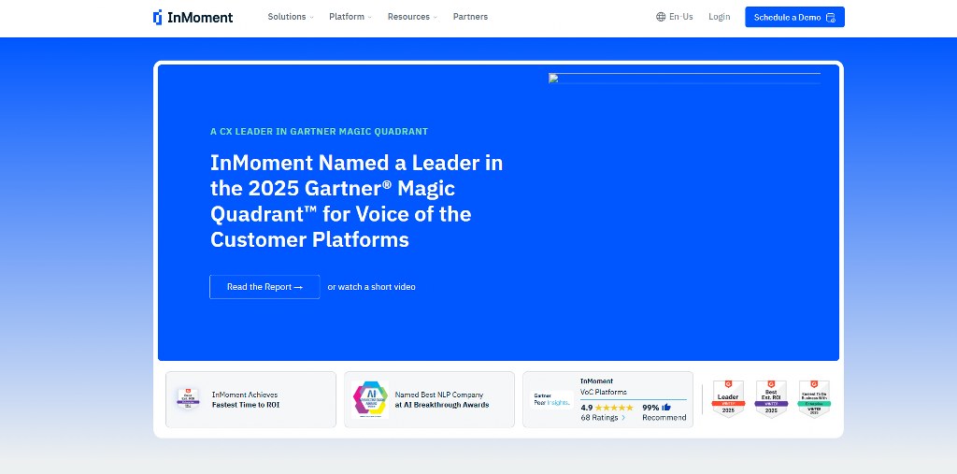The height and width of the screenshot is (474, 957).
Task: Click the Read the Report button
Action: point(264,287)
